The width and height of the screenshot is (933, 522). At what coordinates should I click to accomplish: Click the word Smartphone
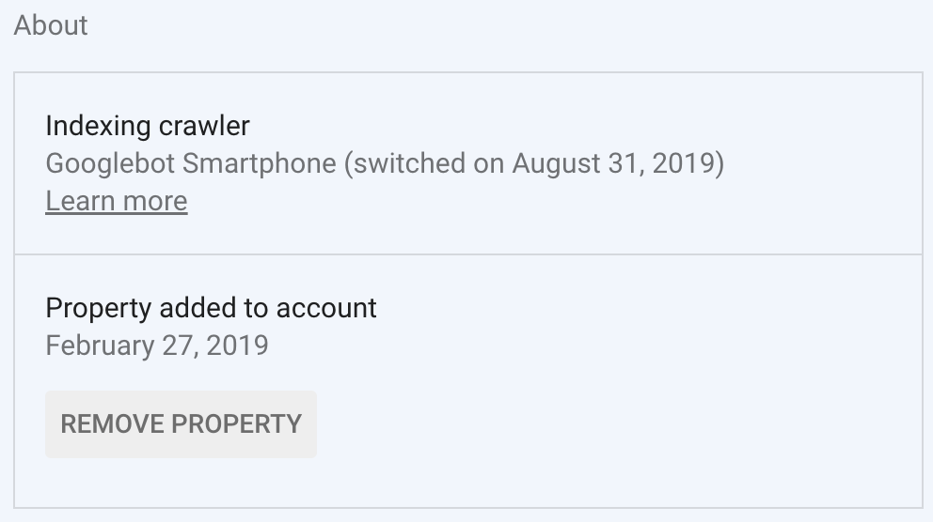[x=259, y=163]
